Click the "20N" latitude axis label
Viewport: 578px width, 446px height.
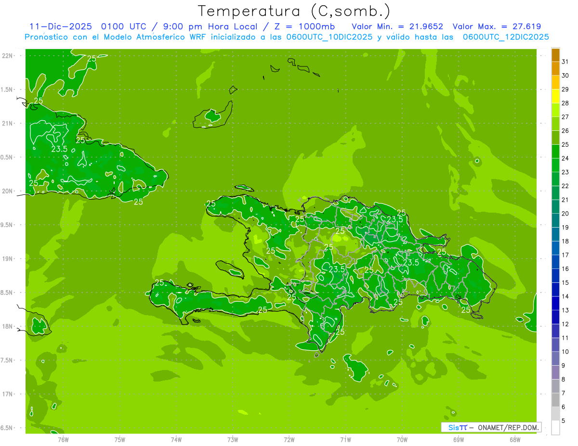click(x=8, y=191)
